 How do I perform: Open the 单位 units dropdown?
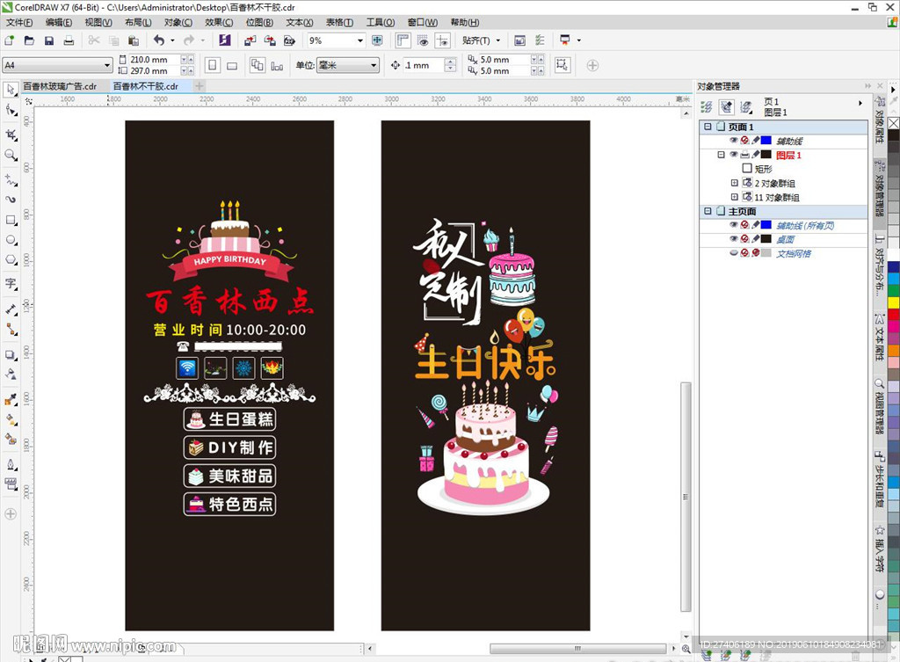pos(374,65)
